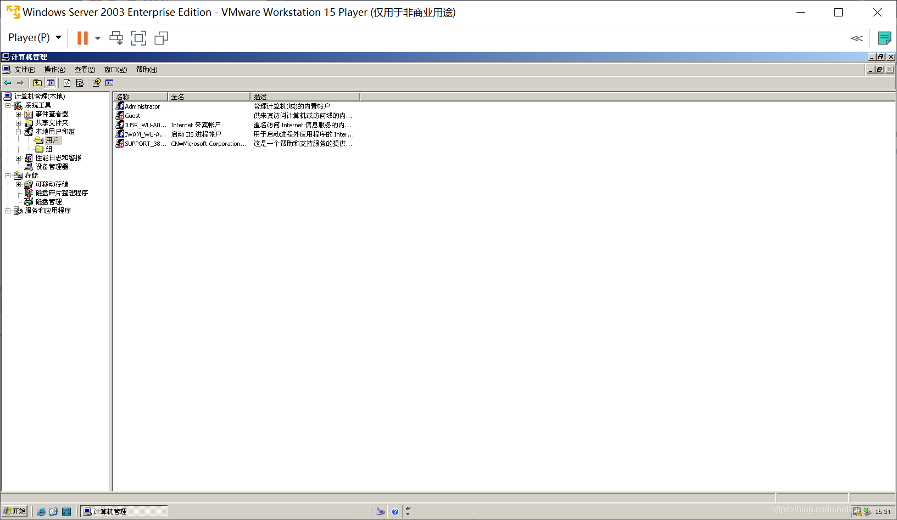Click the 服务和应用程序 icon
897x520 pixels.
pyautogui.click(x=18, y=211)
